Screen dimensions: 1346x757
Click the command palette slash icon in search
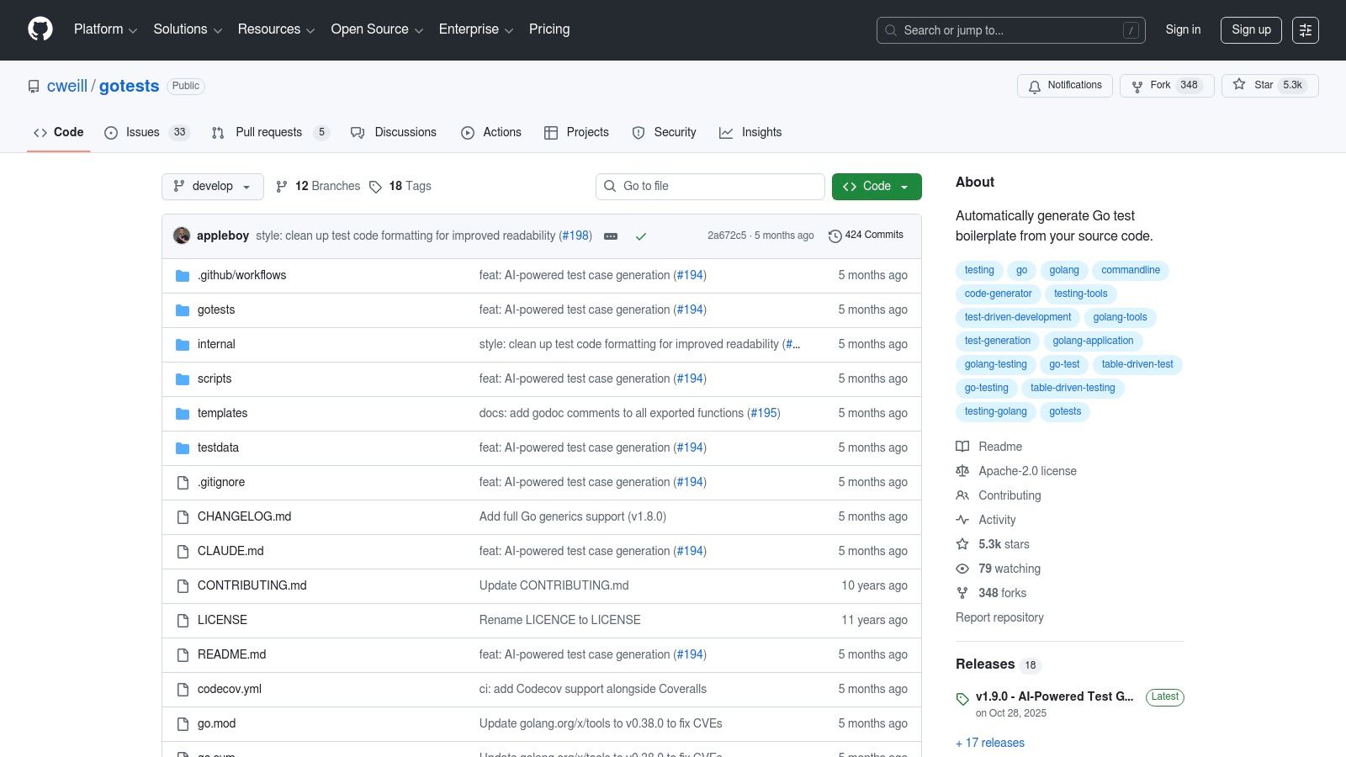1131,29
